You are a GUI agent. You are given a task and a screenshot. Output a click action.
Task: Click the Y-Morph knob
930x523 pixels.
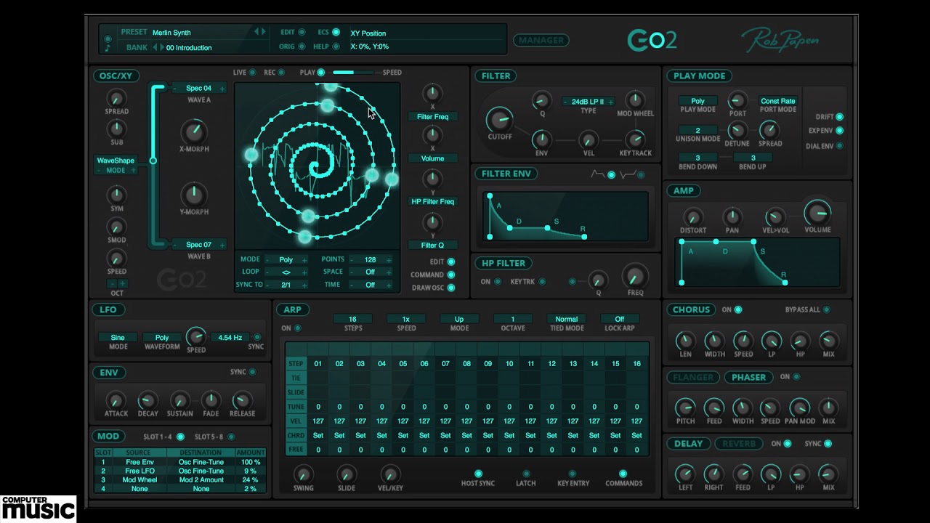pos(193,195)
